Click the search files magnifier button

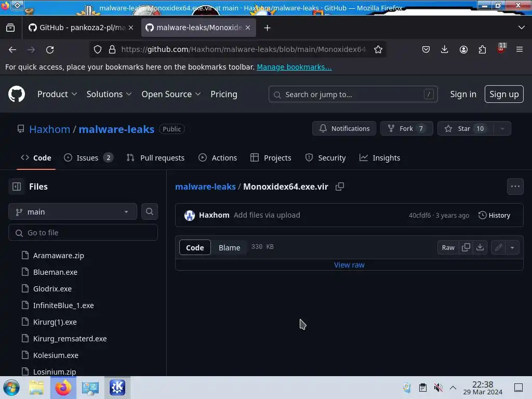(150, 212)
